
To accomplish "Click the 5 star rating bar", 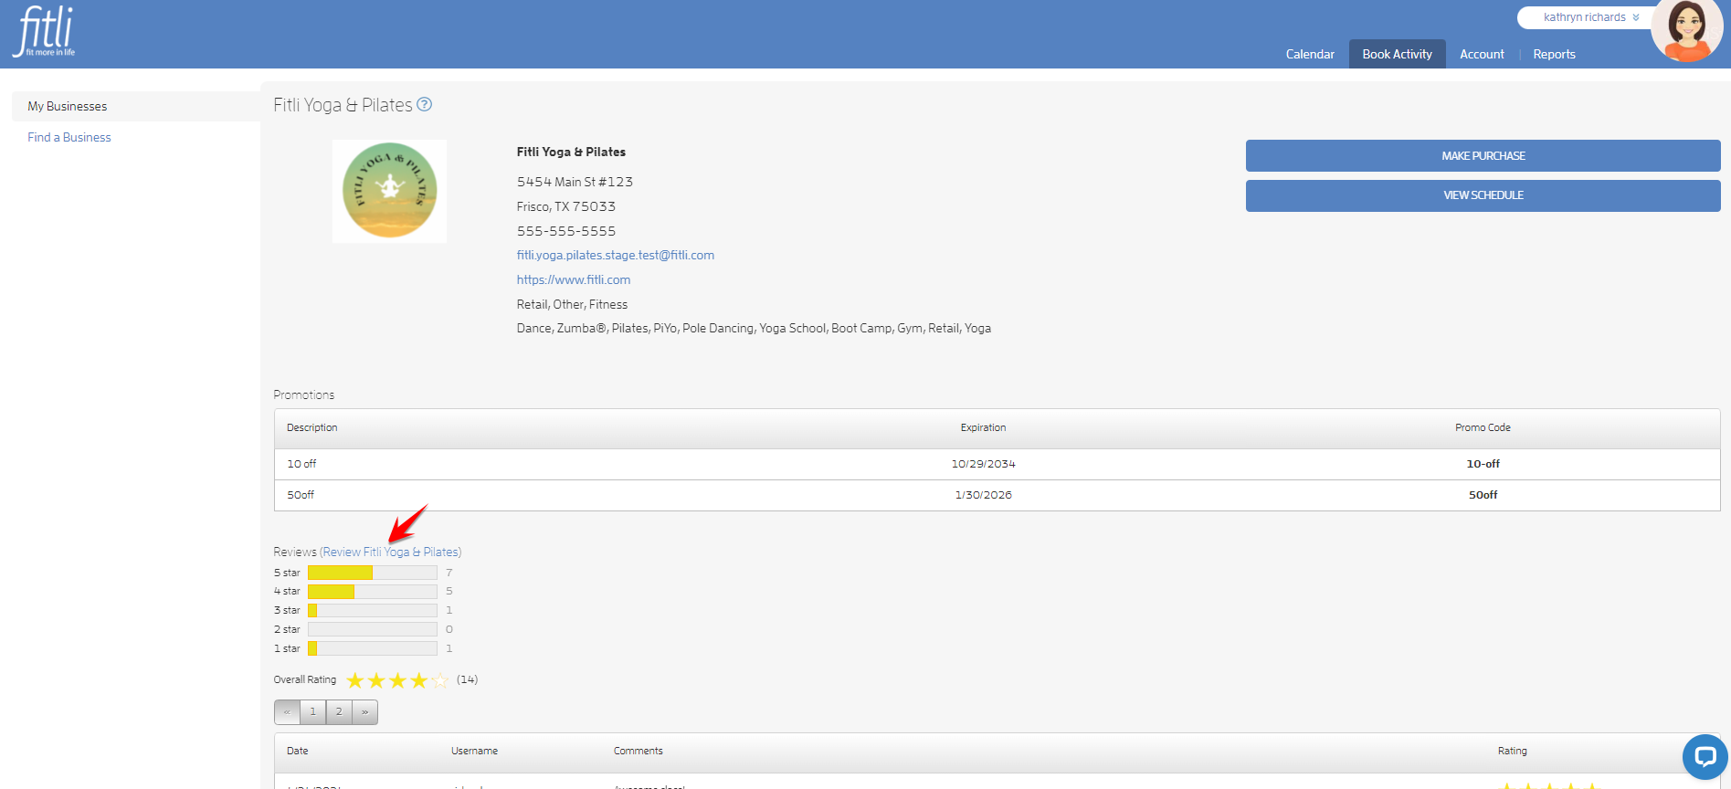I will pos(373,573).
